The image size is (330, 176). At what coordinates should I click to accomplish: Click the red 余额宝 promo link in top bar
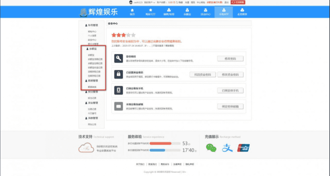pyautogui.click(x=214, y=2)
